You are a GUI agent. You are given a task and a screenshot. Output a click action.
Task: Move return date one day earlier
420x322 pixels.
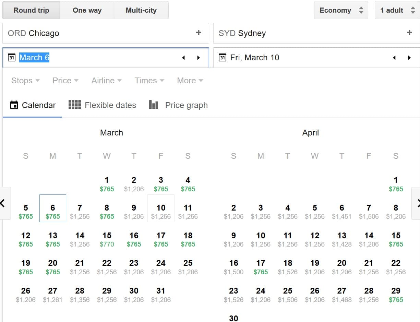point(394,58)
